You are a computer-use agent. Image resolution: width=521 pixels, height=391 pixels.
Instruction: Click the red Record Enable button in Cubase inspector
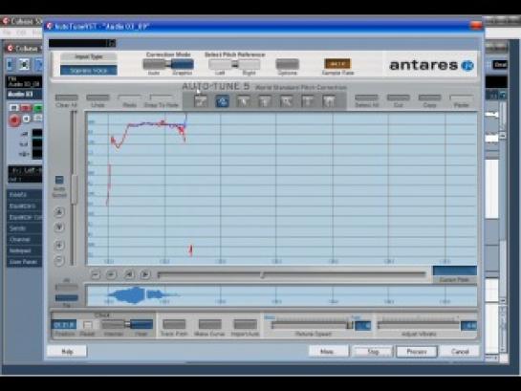click(x=14, y=119)
